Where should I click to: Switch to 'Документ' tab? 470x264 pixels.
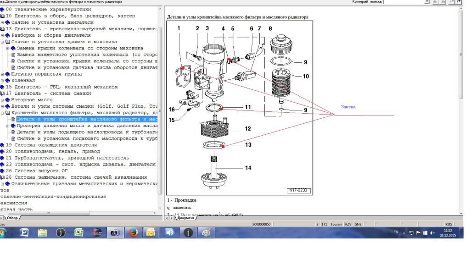pyautogui.click(x=185, y=218)
